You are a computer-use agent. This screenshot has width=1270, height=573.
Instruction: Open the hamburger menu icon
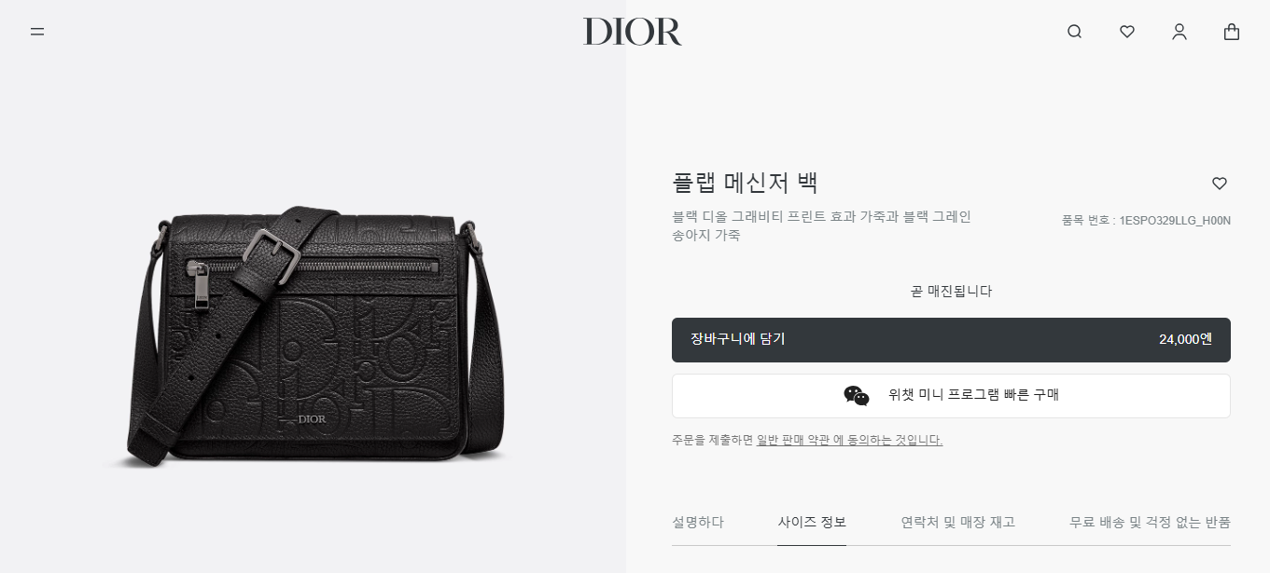tap(37, 31)
